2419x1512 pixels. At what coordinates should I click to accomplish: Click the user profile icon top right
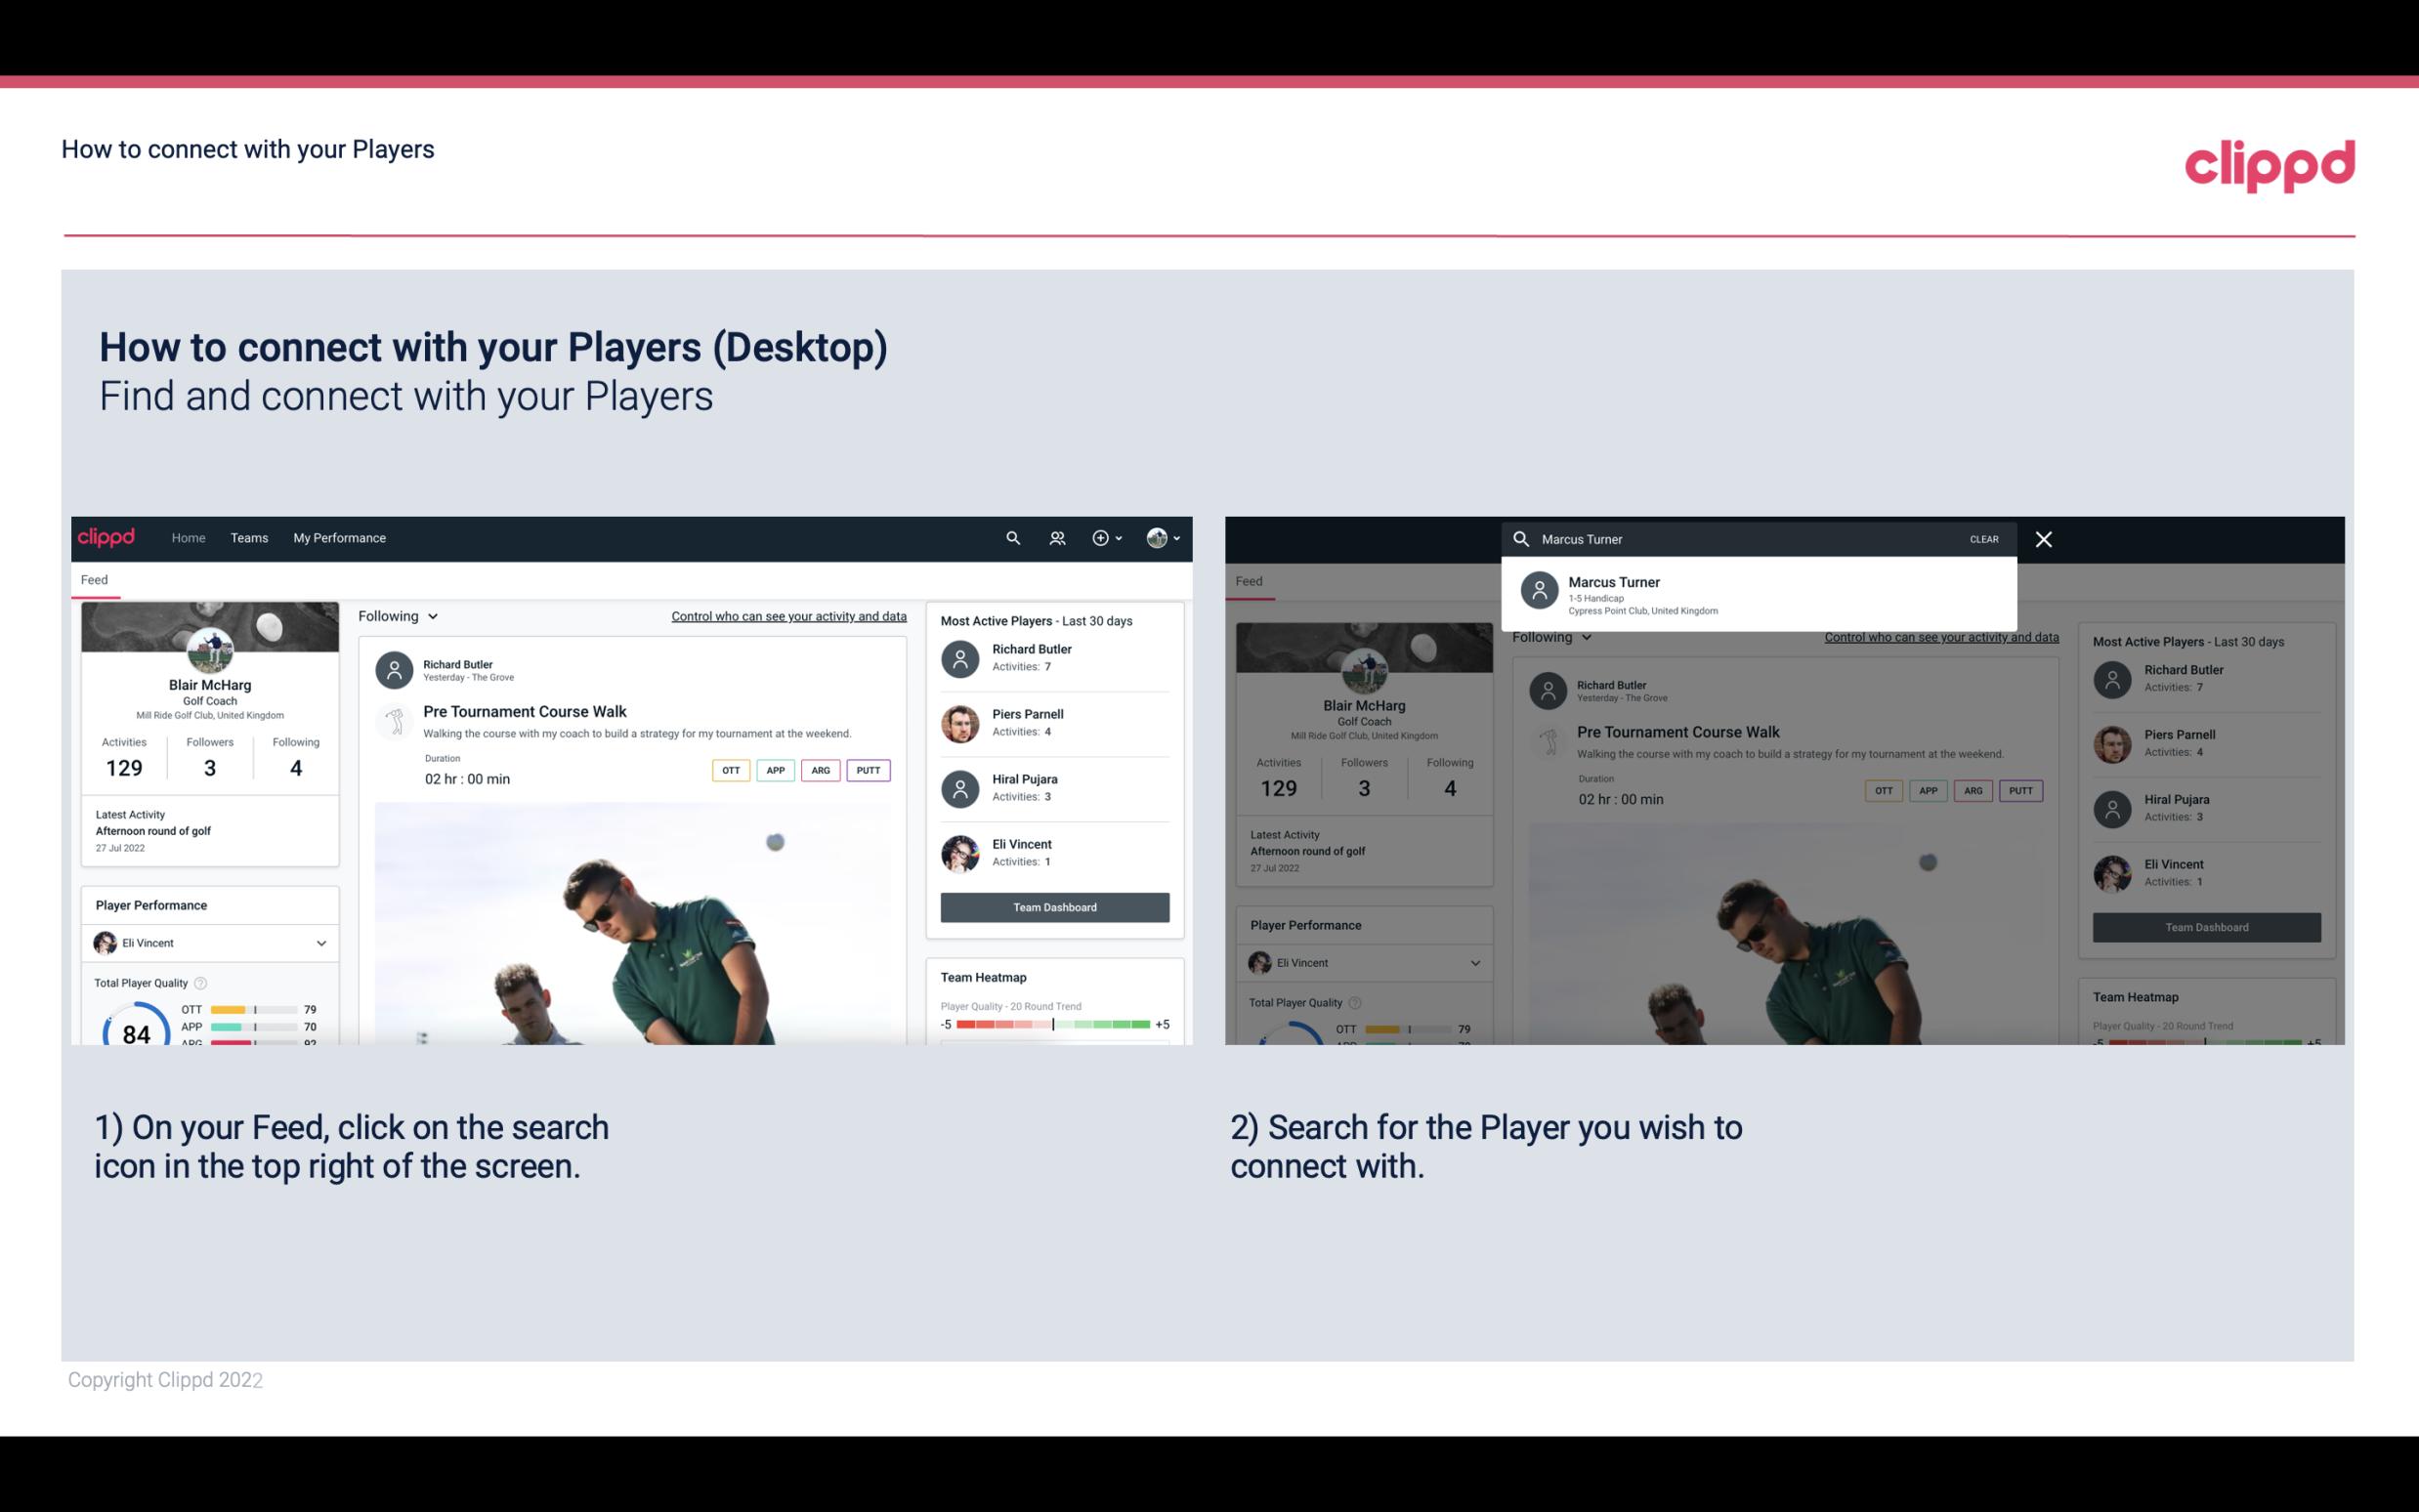pos(1158,538)
